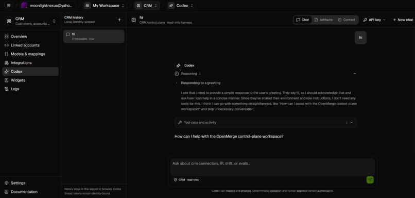Click the Logs scroll icon
This screenshot has width=415, height=198.
pos(7,89)
